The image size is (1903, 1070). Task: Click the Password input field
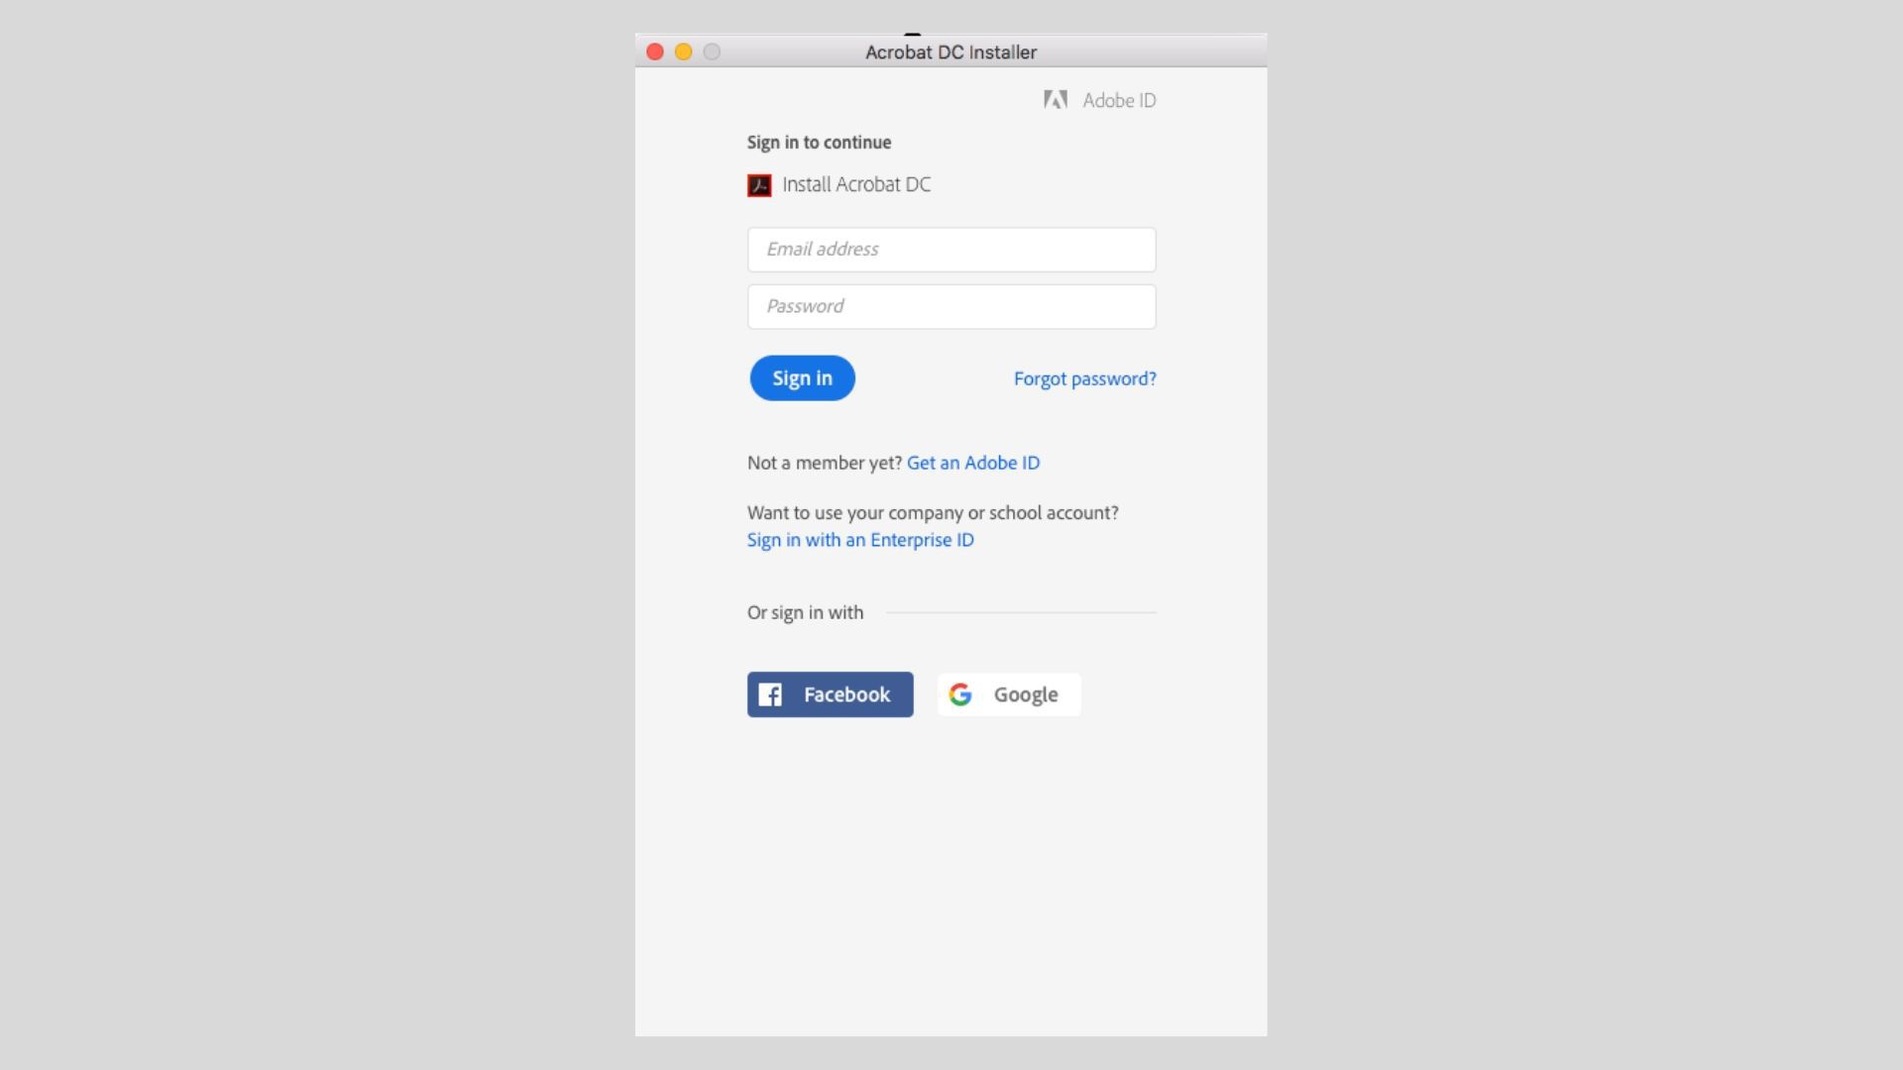951,306
